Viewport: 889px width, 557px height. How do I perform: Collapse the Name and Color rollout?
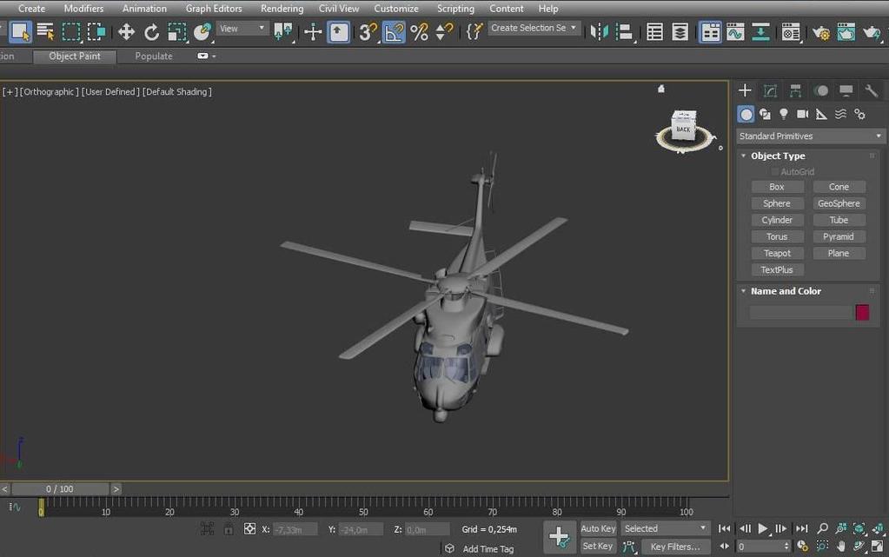tap(743, 291)
